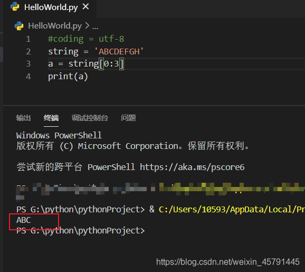Click line number 2 in the gutter
The width and height of the screenshot is (305, 272).
click(28, 52)
